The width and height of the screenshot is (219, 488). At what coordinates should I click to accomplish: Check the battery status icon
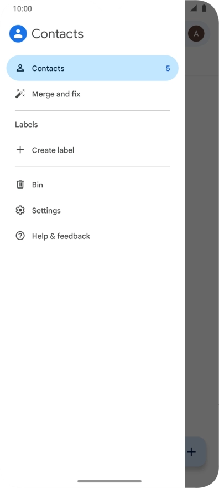pos(204,8)
